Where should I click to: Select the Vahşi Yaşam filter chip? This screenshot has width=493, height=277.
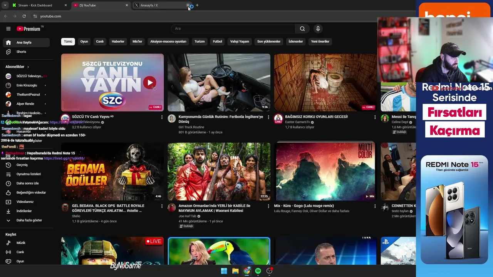point(240,42)
